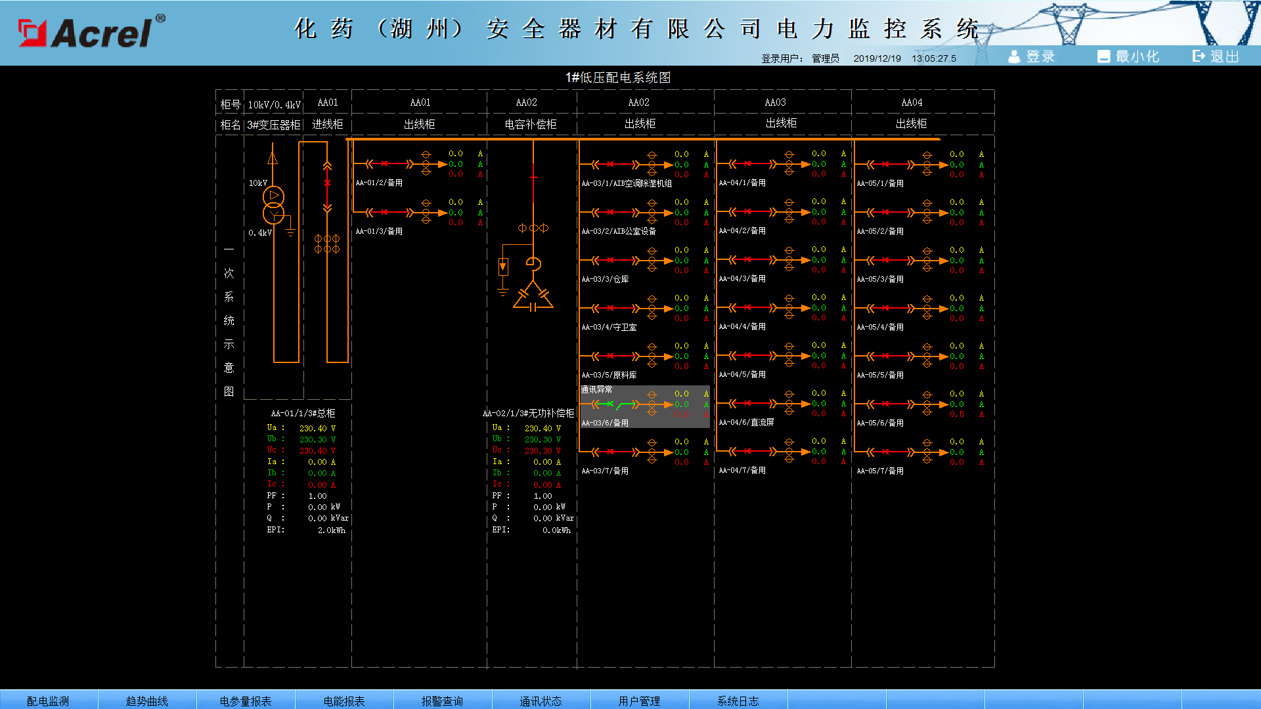Click the AA01 incoming cabinet current transformer symbols
This screenshot has width=1261, height=709.
[x=327, y=244]
